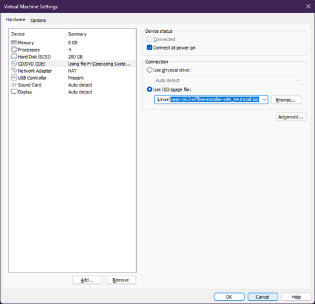Click the Summary column header
Viewport: 315px width, 304px height.
pos(77,34)
